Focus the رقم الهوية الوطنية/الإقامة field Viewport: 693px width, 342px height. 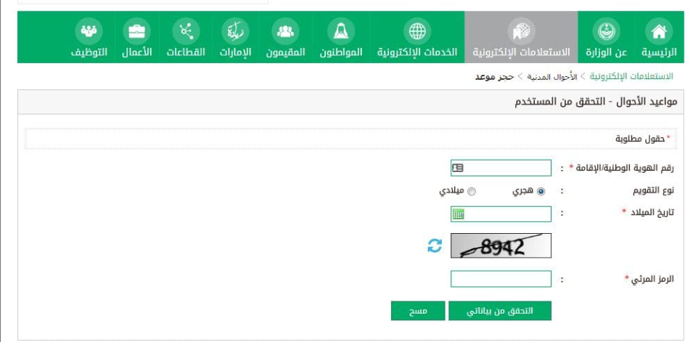pyautogui.click(x=501, y=168)
